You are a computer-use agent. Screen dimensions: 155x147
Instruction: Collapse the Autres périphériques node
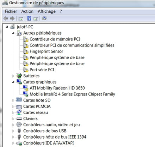tap(13, 33)
